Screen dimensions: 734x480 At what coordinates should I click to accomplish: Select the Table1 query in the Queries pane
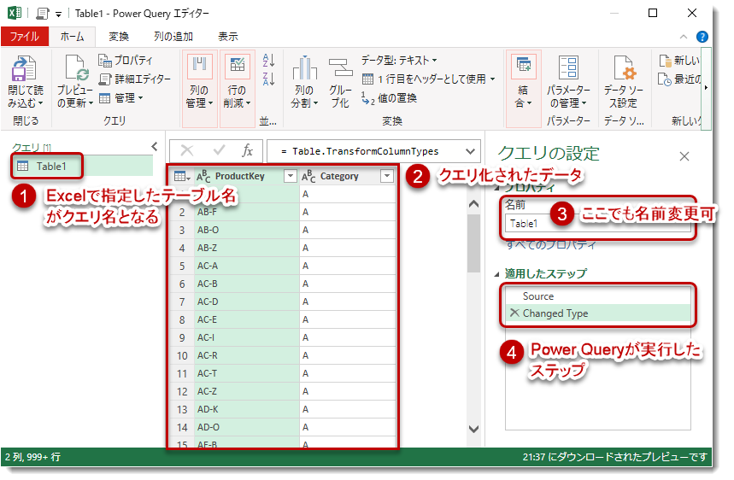tap(83, 166)
